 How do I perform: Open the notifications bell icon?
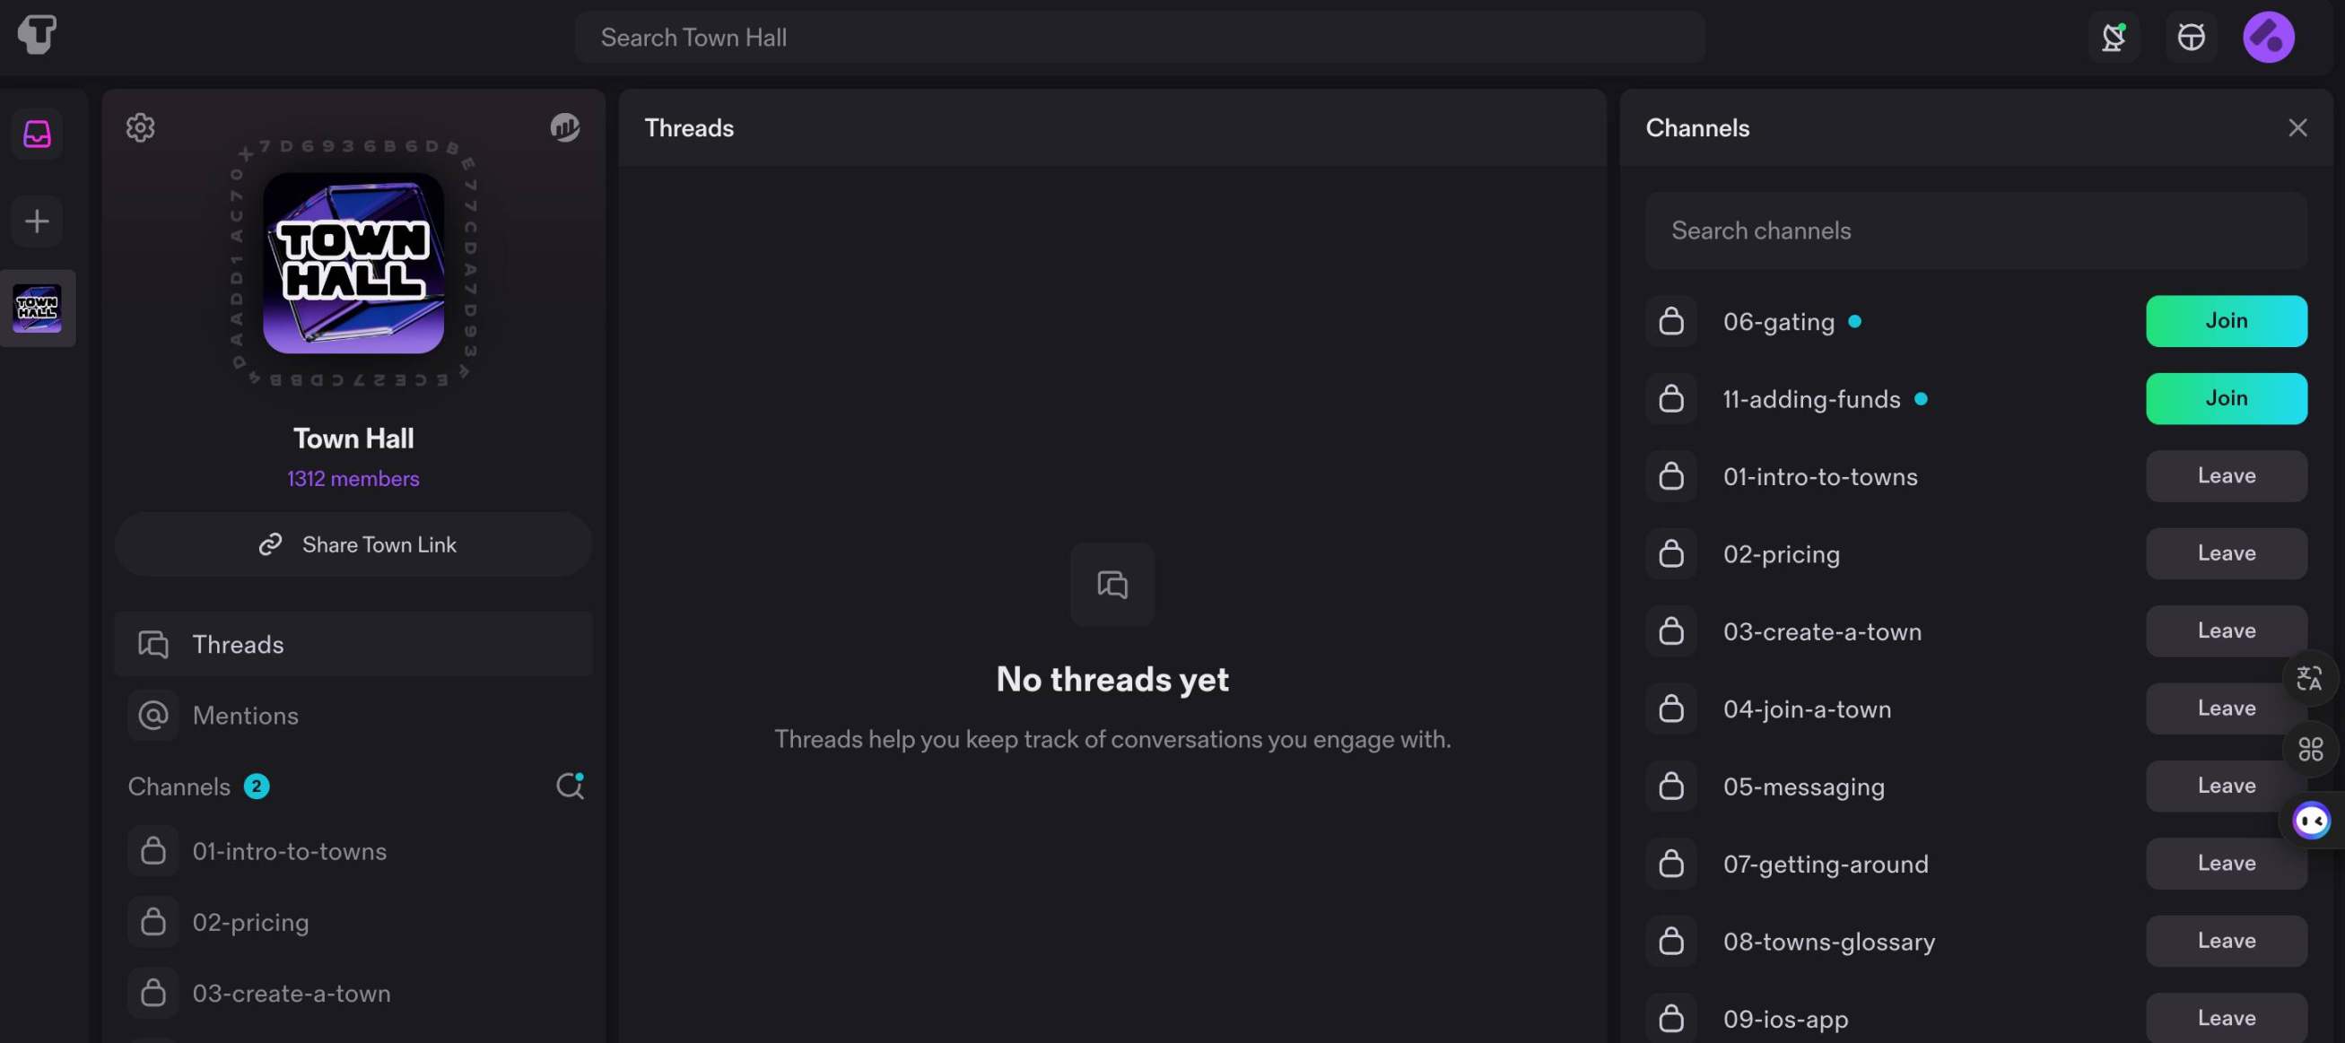(2114, 36)
